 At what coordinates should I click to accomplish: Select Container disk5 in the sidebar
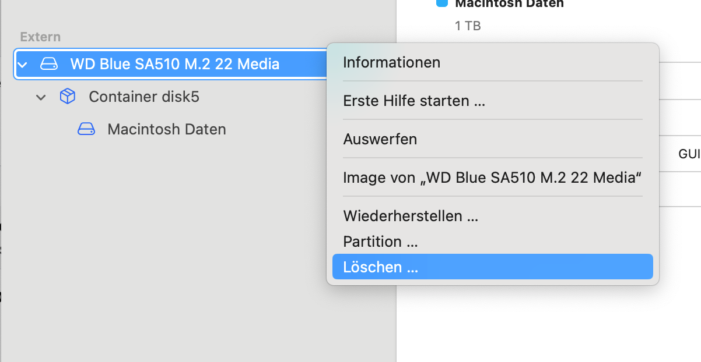tap(143, 97)
